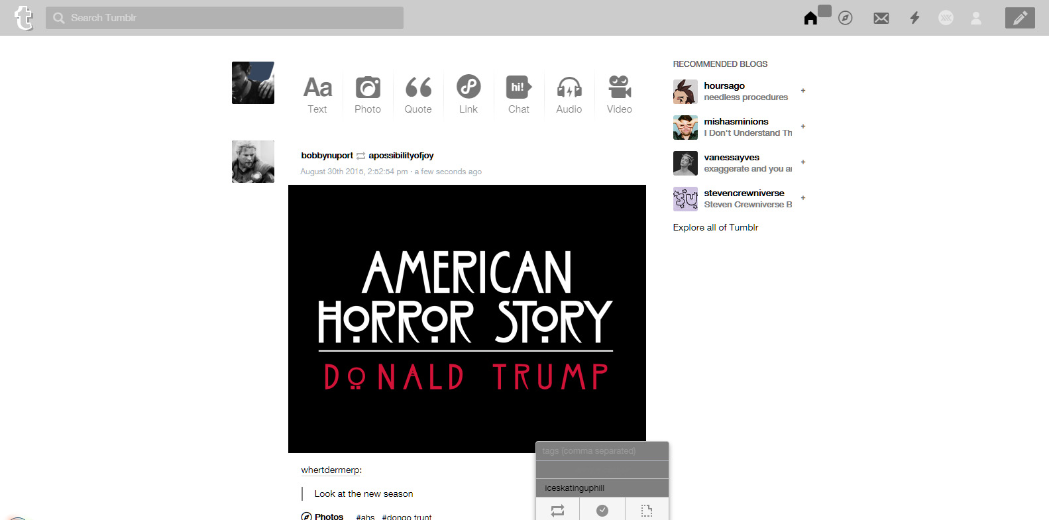Screen dimensions: 1049x520
Task: Open mishasminions' avatar thumbnail
Action: pos(685,127)
